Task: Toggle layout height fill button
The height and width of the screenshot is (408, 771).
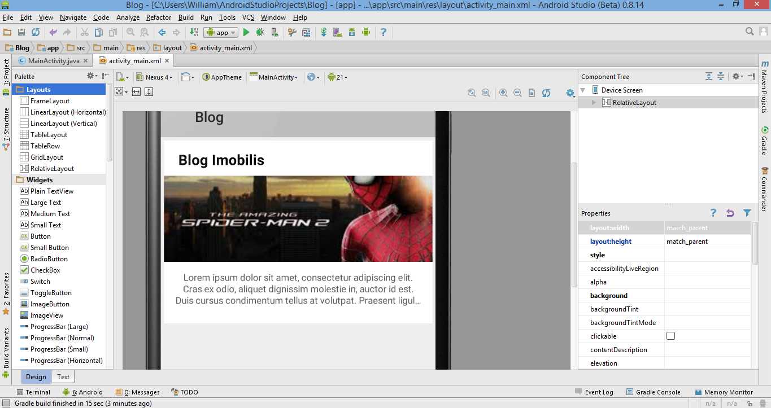Action: (x=149, y=91)
